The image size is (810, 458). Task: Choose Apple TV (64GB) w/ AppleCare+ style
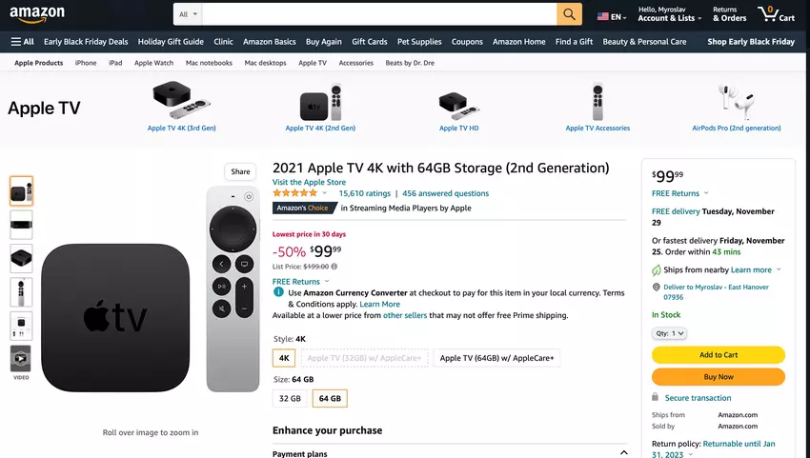coord(497,358)
